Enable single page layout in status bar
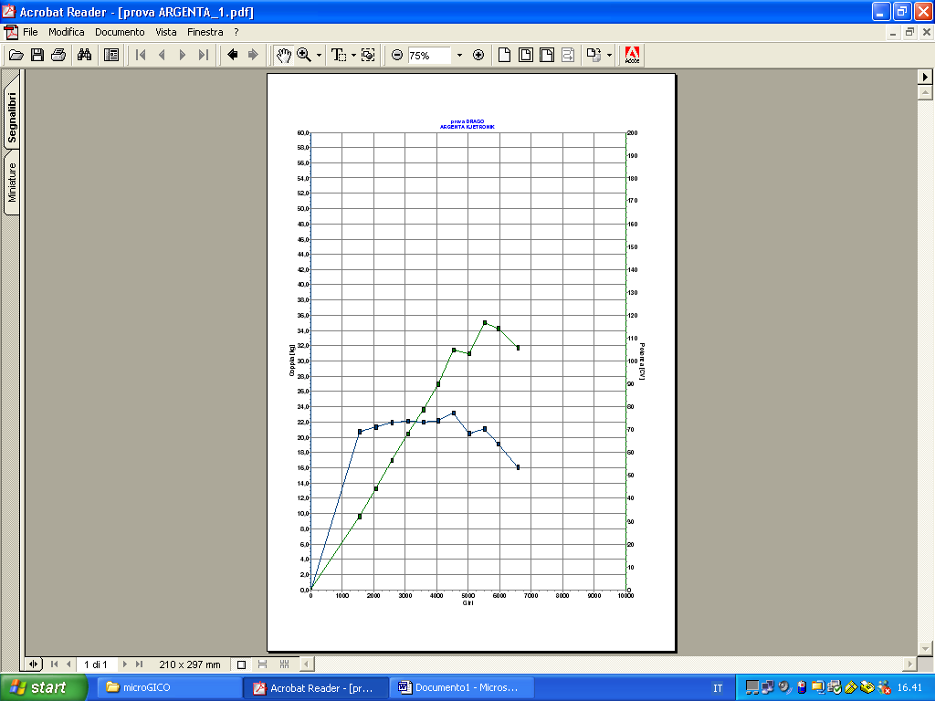Viewport: 935px width, 701px height. (x=242, y=664)
